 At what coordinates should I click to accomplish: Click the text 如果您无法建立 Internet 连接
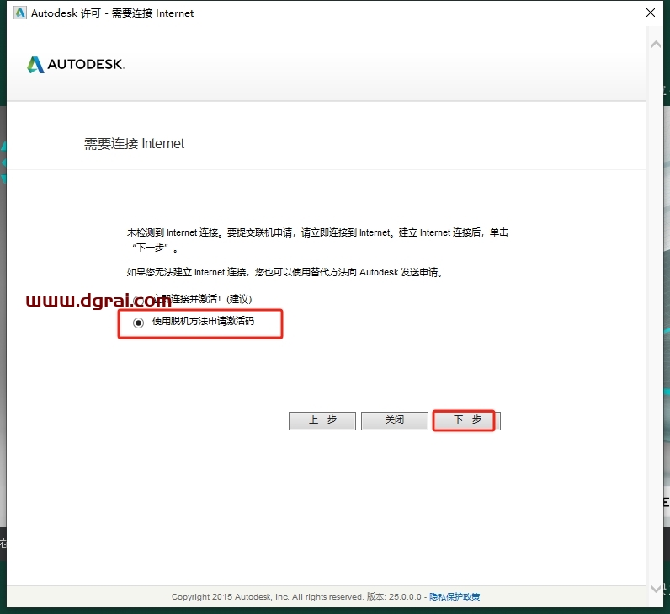(x=186, y=272)
